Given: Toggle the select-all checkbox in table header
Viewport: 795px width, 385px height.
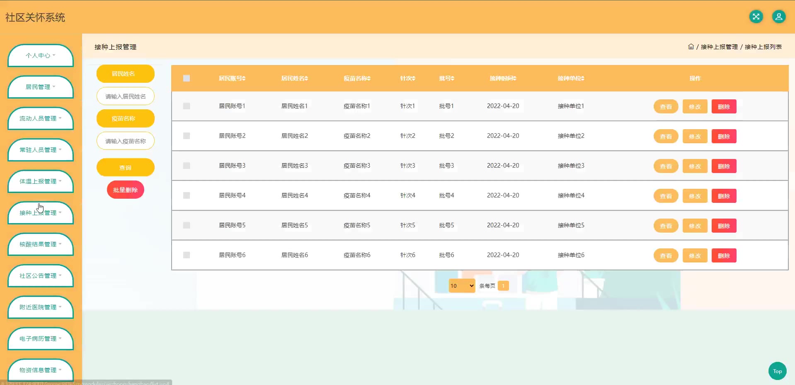Looking at the screenshot, I should [x=187, y=78].
